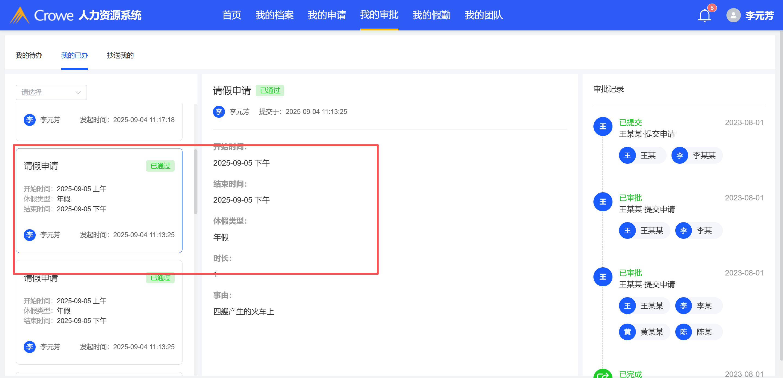Open 我的申请 in top navigation
783x378 pixels.
(x=327, y=15)
